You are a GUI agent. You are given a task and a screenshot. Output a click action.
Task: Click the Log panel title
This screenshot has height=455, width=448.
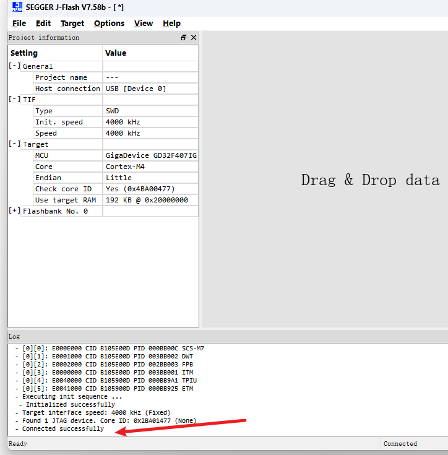[14, 337]
